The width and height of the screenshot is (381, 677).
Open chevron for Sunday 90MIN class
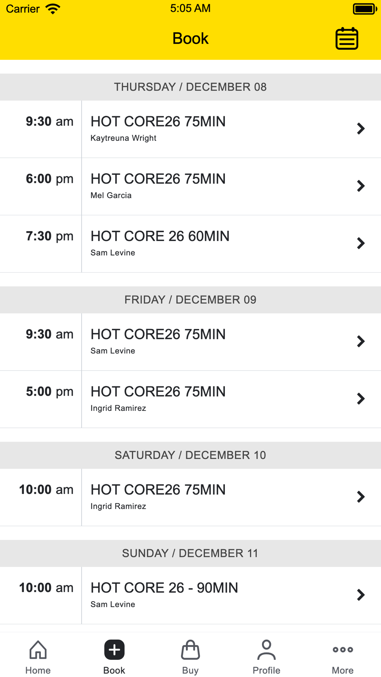360,595
